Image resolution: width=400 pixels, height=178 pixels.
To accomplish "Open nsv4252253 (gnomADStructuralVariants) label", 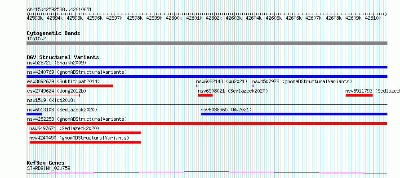I will click(x=77, y=119).
